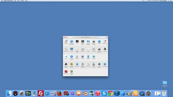Open CDs & DVDs preferences
The image size is (173, 97).
click(66, 50)
